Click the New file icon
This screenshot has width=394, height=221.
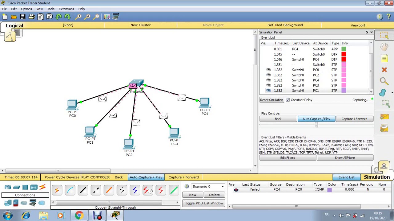point(5,17)
